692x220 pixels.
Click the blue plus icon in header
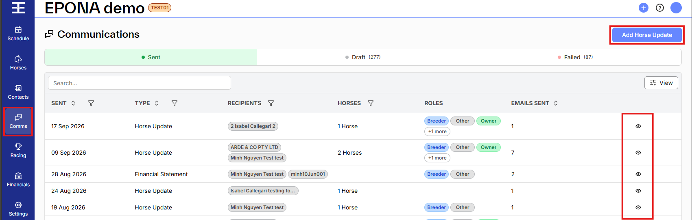pyautogui.click(x=644, y=8)
